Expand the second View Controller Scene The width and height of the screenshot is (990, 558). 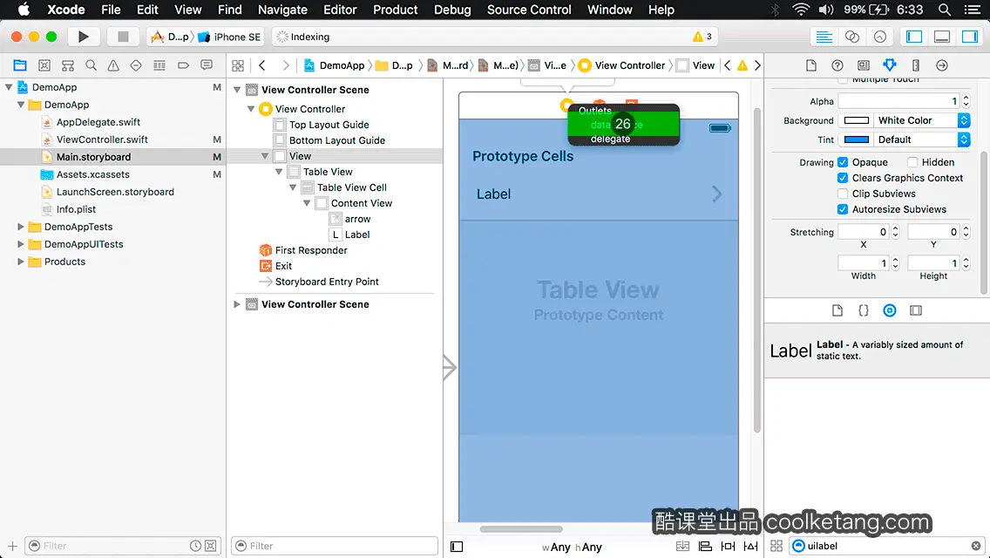237,304
